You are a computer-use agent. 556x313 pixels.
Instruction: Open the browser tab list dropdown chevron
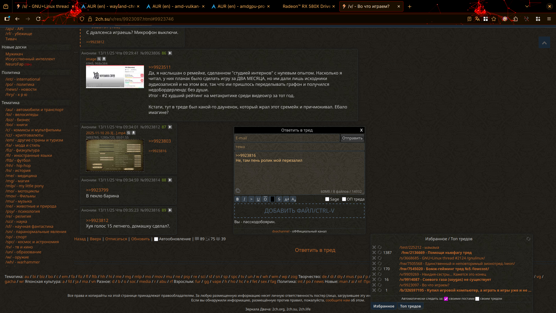pyautogui.click(x=527, y=6)
